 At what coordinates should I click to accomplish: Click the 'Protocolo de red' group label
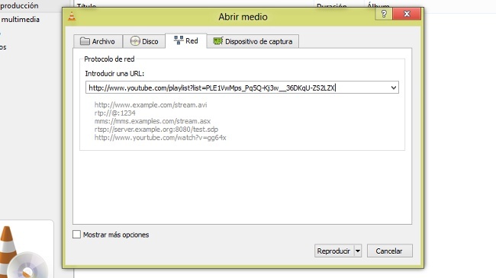(109, 59)
